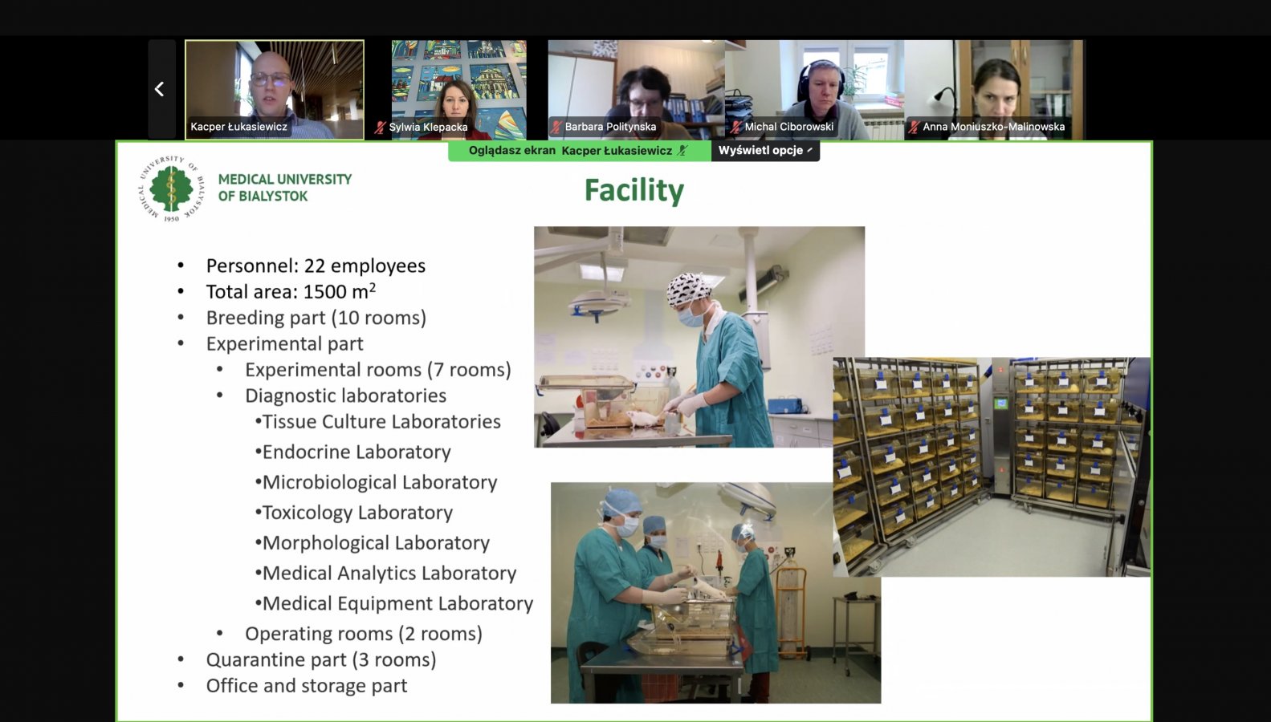Click the Kacper Łukasiewicz name label
The height and width of the screenshot is (722, 1271).
pyautogui.click(x=238, y=127)
